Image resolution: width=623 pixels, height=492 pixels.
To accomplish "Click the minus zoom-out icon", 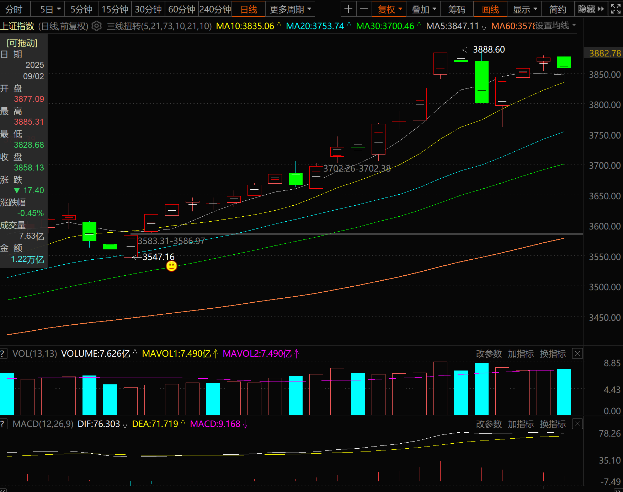I will click(364, 9).
